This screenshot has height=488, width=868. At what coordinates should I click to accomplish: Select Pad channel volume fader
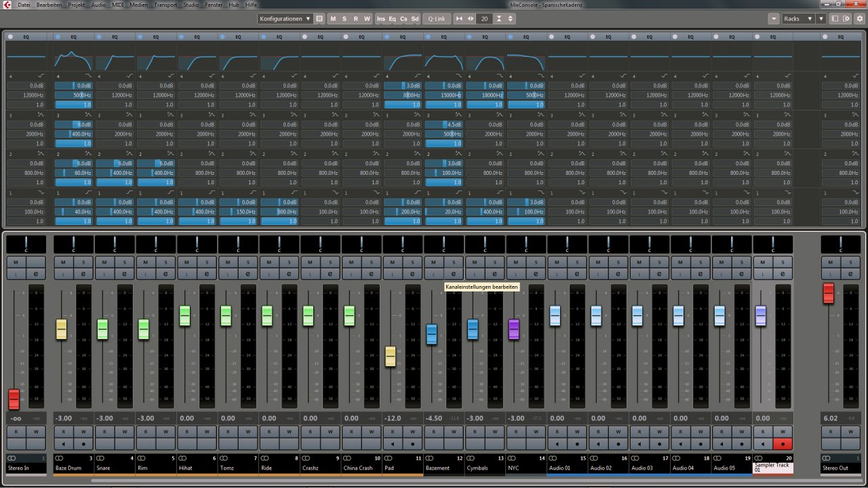pyautogui.click(x=390, y=357)
